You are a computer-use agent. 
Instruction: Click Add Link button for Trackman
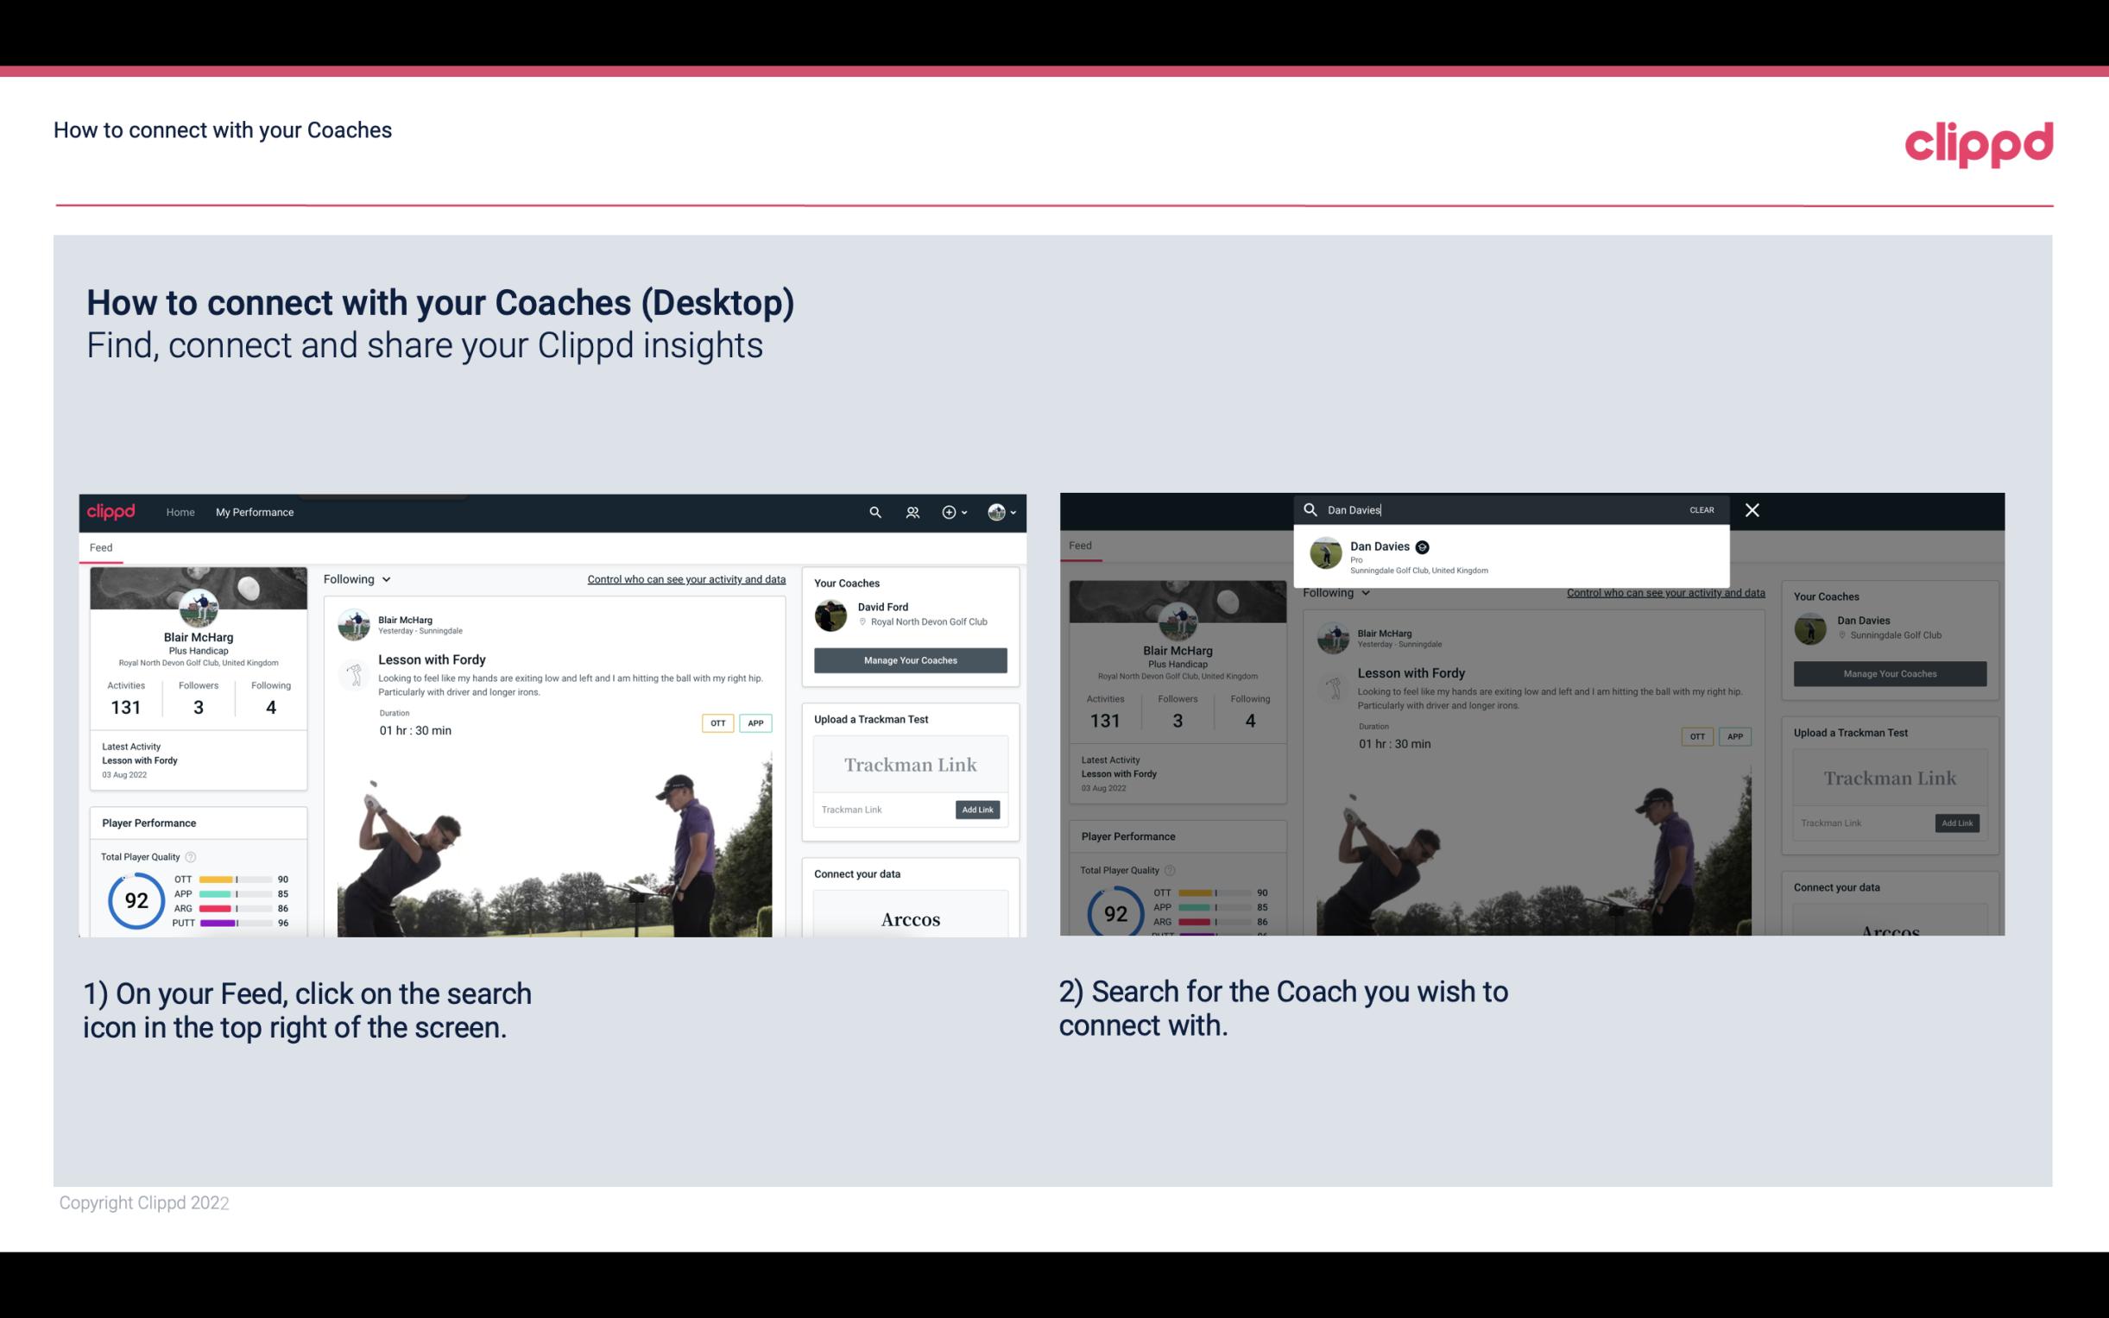click(978, 810)
